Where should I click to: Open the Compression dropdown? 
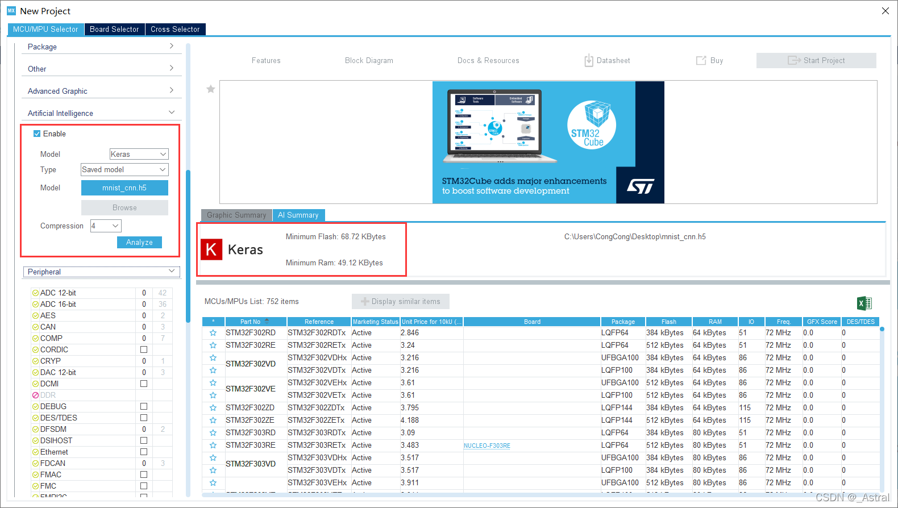(x=106, y=226)
